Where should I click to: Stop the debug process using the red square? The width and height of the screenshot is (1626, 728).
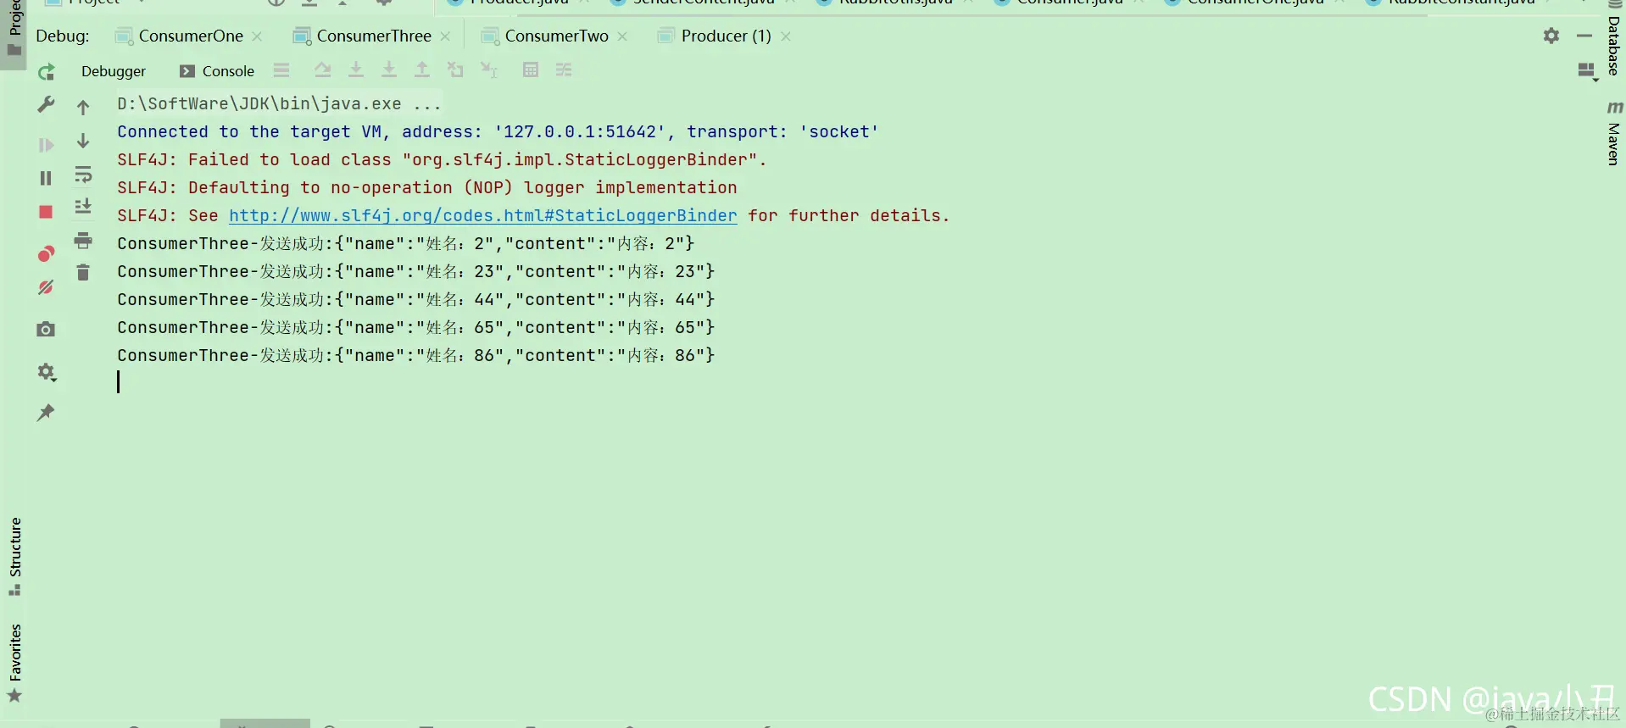pyautogui.click(x=47, y=212)
